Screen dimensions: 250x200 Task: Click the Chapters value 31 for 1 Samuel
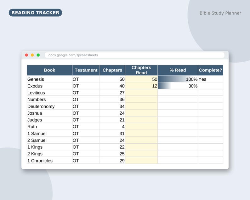112,133
